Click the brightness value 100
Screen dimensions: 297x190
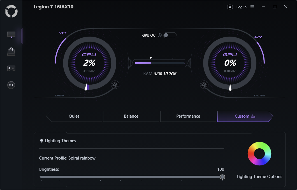[x=221, y=169]
